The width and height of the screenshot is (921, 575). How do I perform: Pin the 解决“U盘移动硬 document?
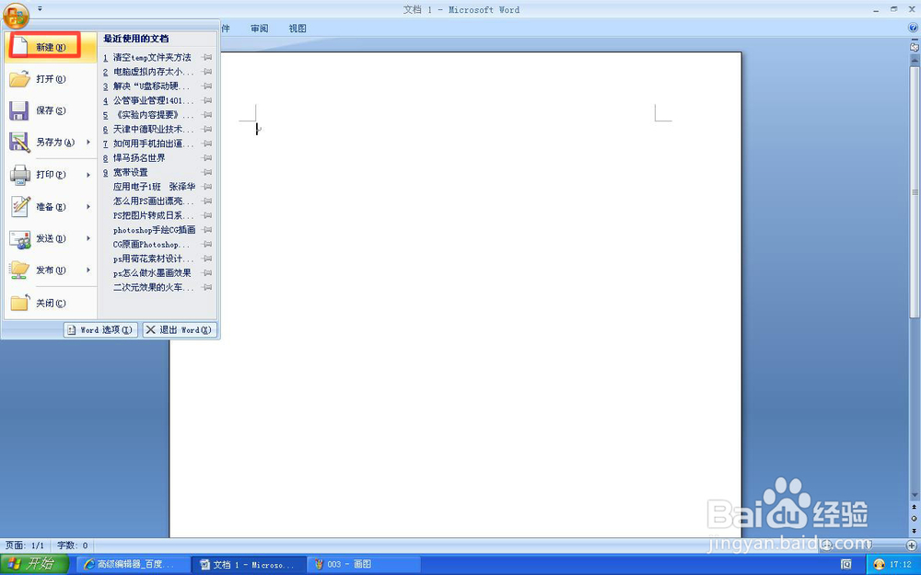(x=206, y=86)
